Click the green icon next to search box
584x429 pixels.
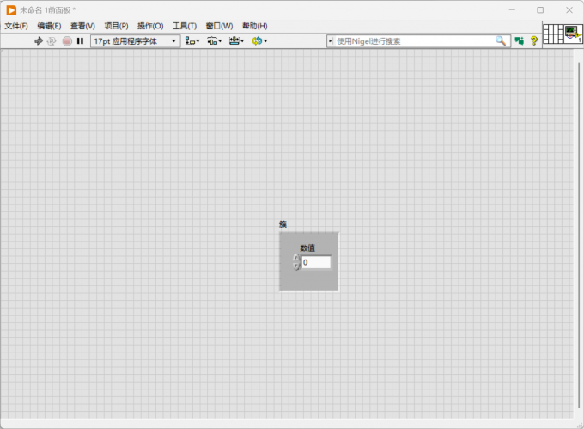[x=520, y=41]
